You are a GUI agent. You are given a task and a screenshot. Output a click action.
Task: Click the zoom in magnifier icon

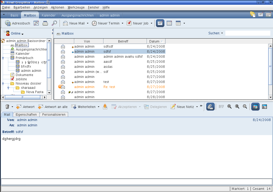click(229, 107)
